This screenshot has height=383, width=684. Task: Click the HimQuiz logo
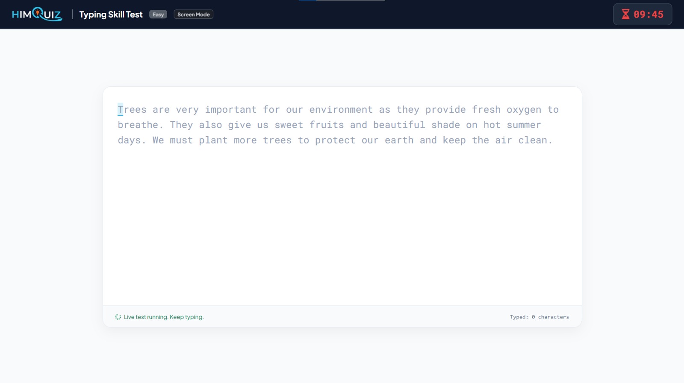[37, 14]
